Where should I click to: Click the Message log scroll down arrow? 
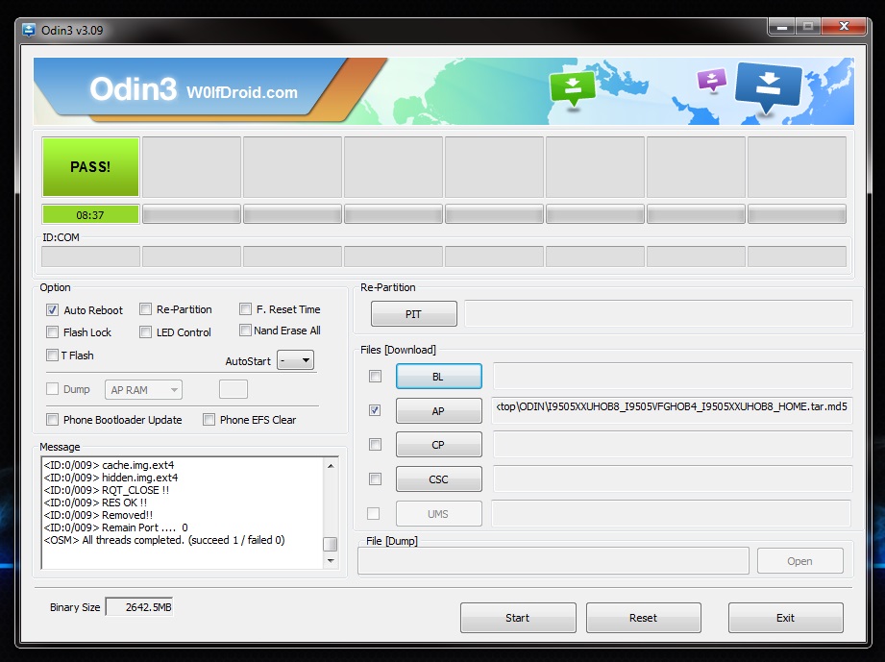click(x=331, y=561)
